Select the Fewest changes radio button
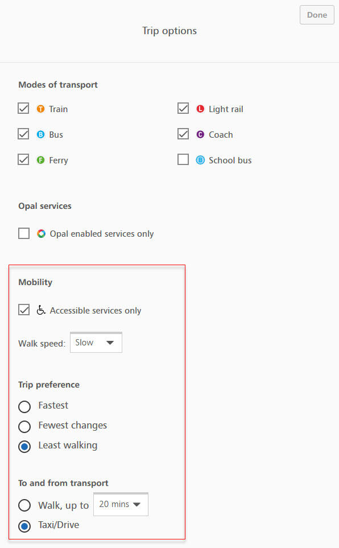339x548 pixels. [24, 426]
